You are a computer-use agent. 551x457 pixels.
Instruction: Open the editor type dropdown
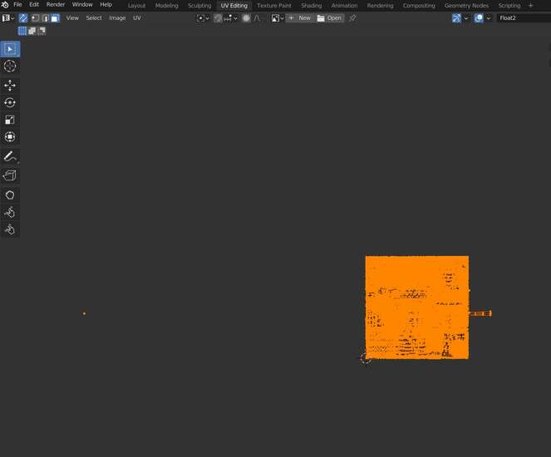(8, 18)
